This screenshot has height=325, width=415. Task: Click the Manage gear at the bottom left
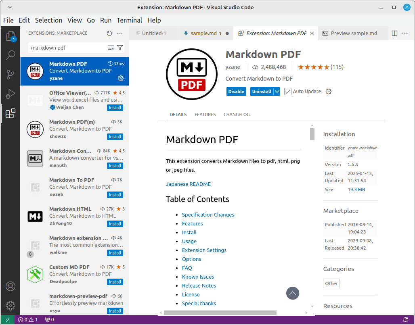(x=10, y=305)
